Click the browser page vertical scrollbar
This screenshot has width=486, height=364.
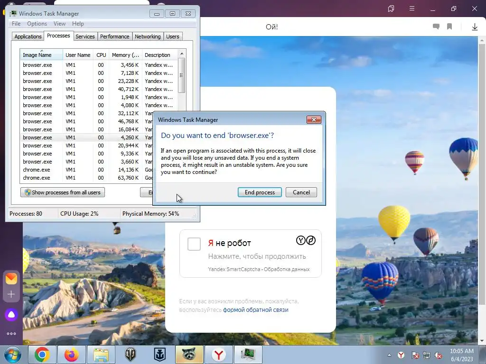(482, 173)
